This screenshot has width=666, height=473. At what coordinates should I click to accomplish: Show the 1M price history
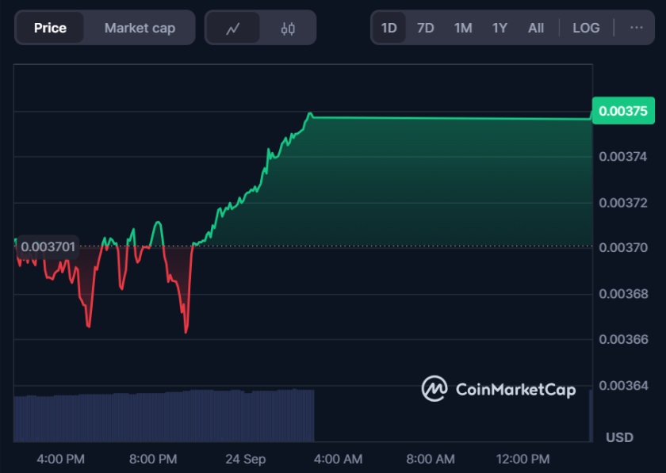(x=462, y=28)
